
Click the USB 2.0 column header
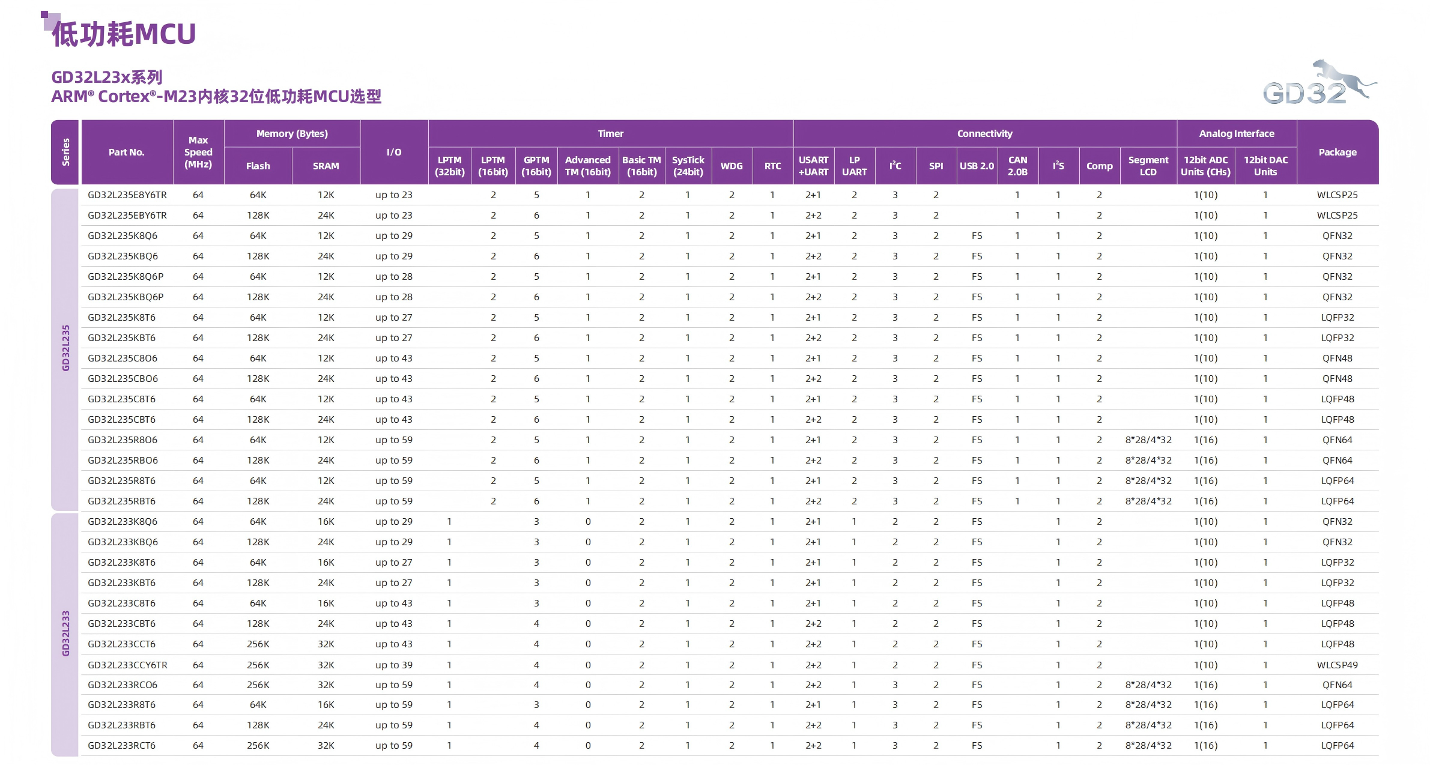pyautogui.click(x=977, y=166)
